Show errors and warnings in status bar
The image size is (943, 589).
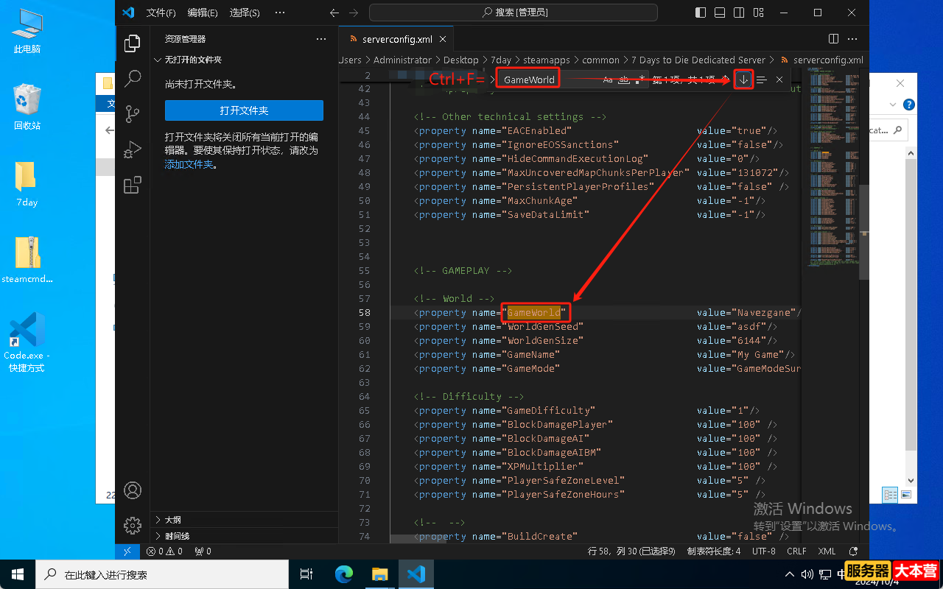pyautogui.click(x=164, y=551)
